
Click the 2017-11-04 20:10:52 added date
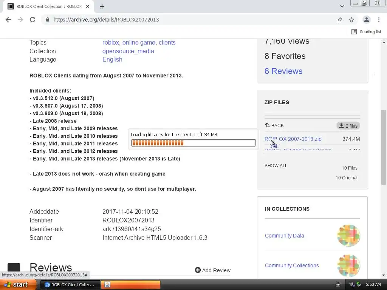(x=130, y=211)
